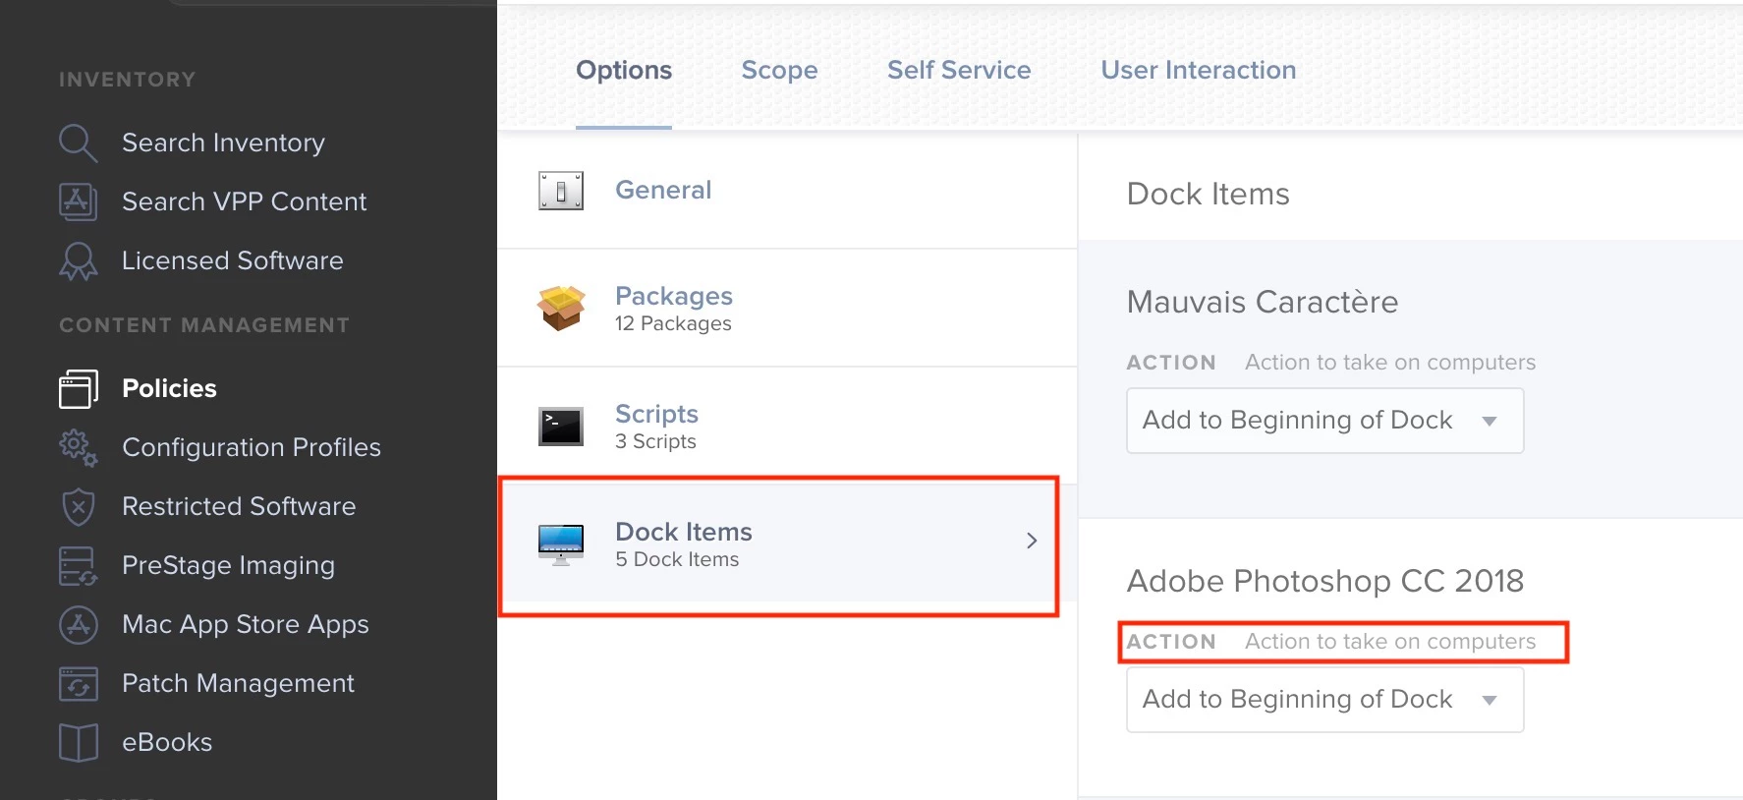Switch to the Self Service tab
Image resolution: width=1743 pixels, height=800 pixels.
pyautogui.click(x=959, y=71)
